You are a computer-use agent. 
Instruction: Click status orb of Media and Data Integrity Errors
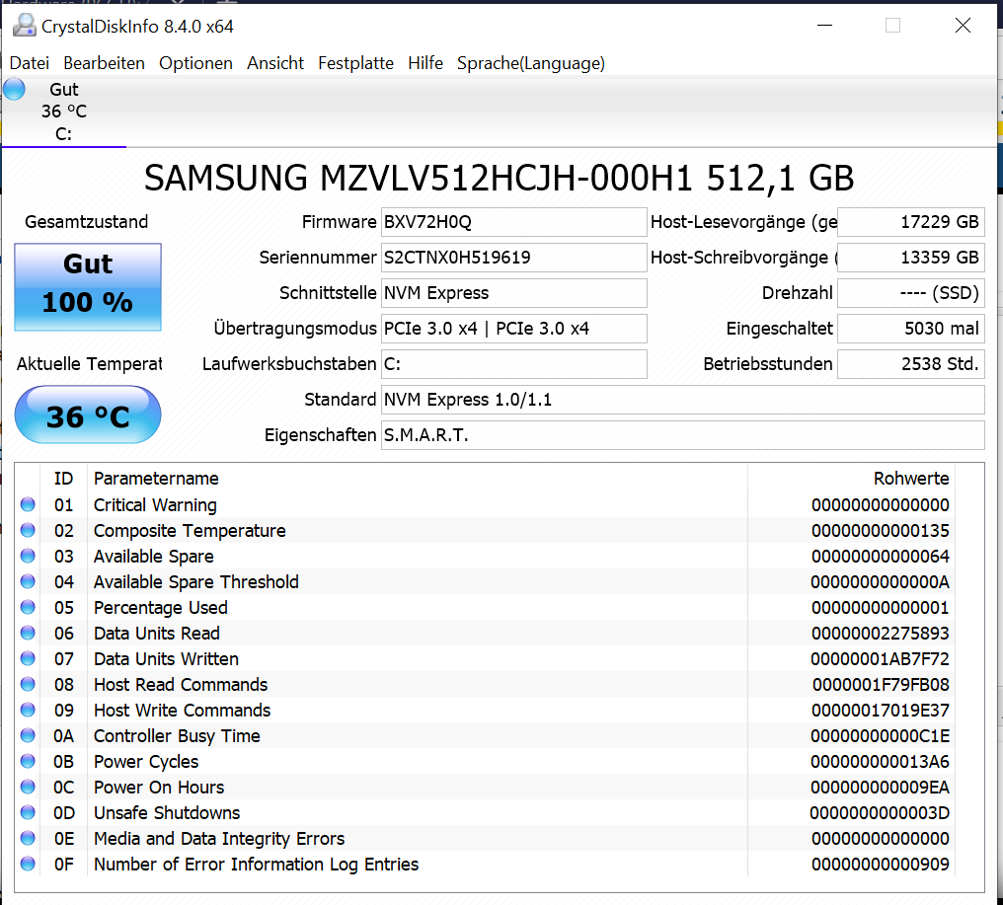coord(28,838)
